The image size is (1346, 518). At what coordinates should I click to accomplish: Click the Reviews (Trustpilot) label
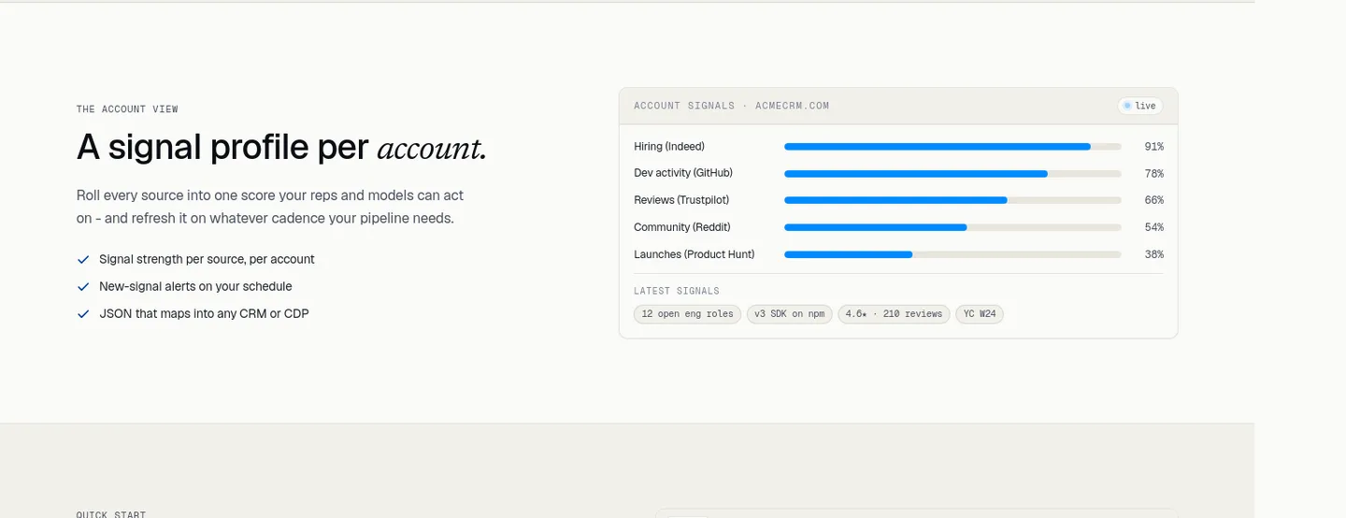coord(681,200)
